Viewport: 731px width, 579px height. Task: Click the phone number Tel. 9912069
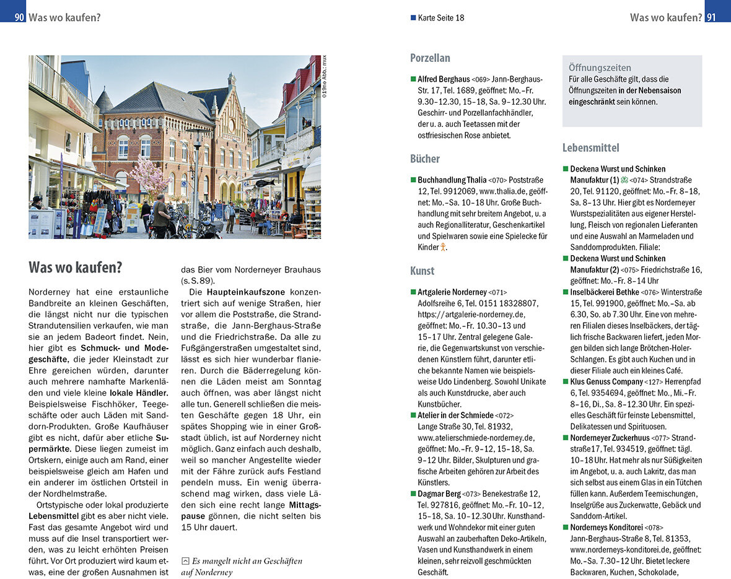[x=453, y=191]
